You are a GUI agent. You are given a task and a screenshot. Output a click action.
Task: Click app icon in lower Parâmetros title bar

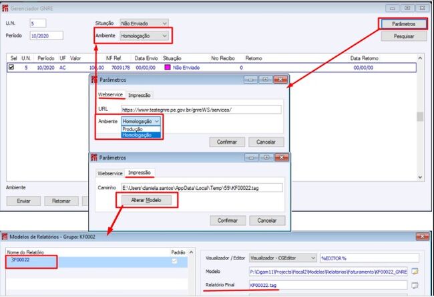coord(94,157)
